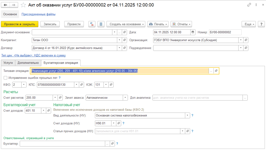Expand the Договор dropdown list
The image size is (266, 150).
point(119,48)
